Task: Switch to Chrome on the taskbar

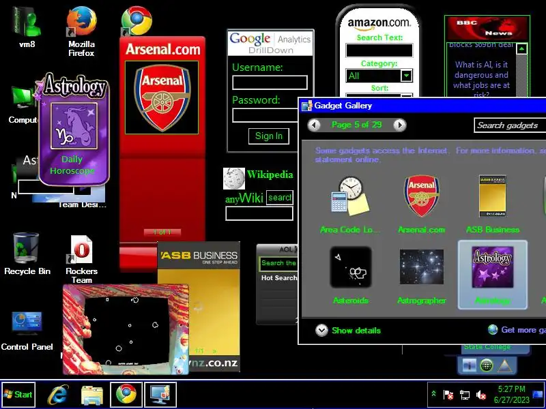Action: pos(126,394)
